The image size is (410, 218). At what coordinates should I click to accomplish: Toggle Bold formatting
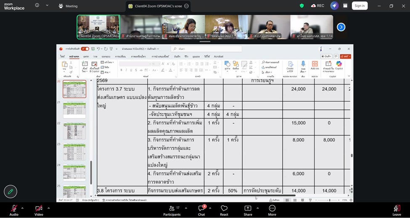122,70
